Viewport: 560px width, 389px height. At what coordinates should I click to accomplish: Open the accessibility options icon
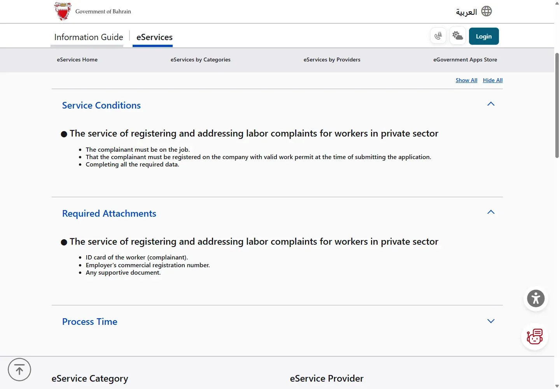pos(536,299)
